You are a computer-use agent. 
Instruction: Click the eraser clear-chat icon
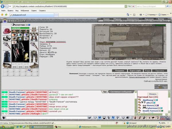click(x=95, y=118)
